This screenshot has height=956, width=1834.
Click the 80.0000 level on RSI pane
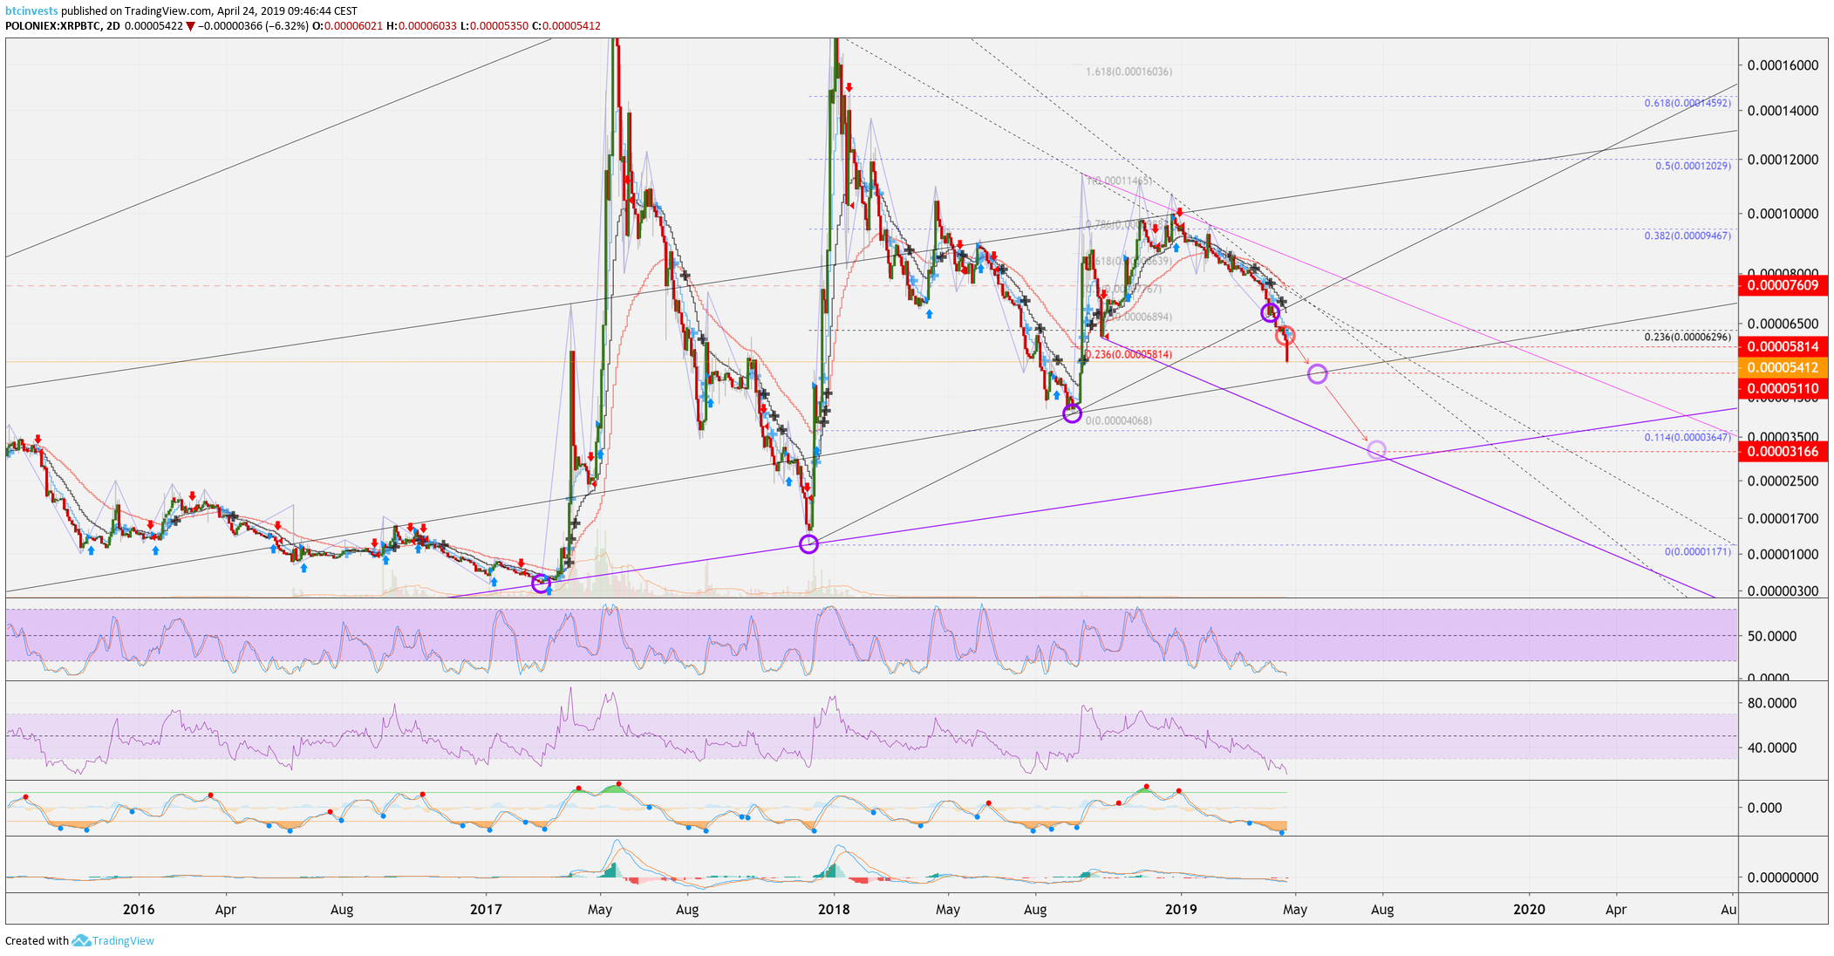[x=1772, y=703]
